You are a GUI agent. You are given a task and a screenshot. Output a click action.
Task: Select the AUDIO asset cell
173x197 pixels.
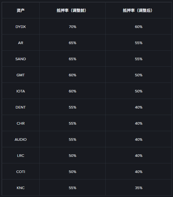click(21, 139)
